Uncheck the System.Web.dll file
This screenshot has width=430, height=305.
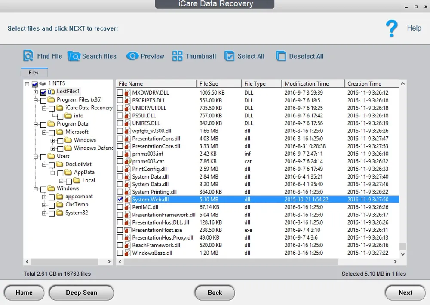coord(119,199)
